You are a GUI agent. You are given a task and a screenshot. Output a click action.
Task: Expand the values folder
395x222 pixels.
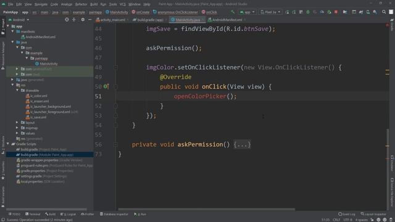point(17,133)
